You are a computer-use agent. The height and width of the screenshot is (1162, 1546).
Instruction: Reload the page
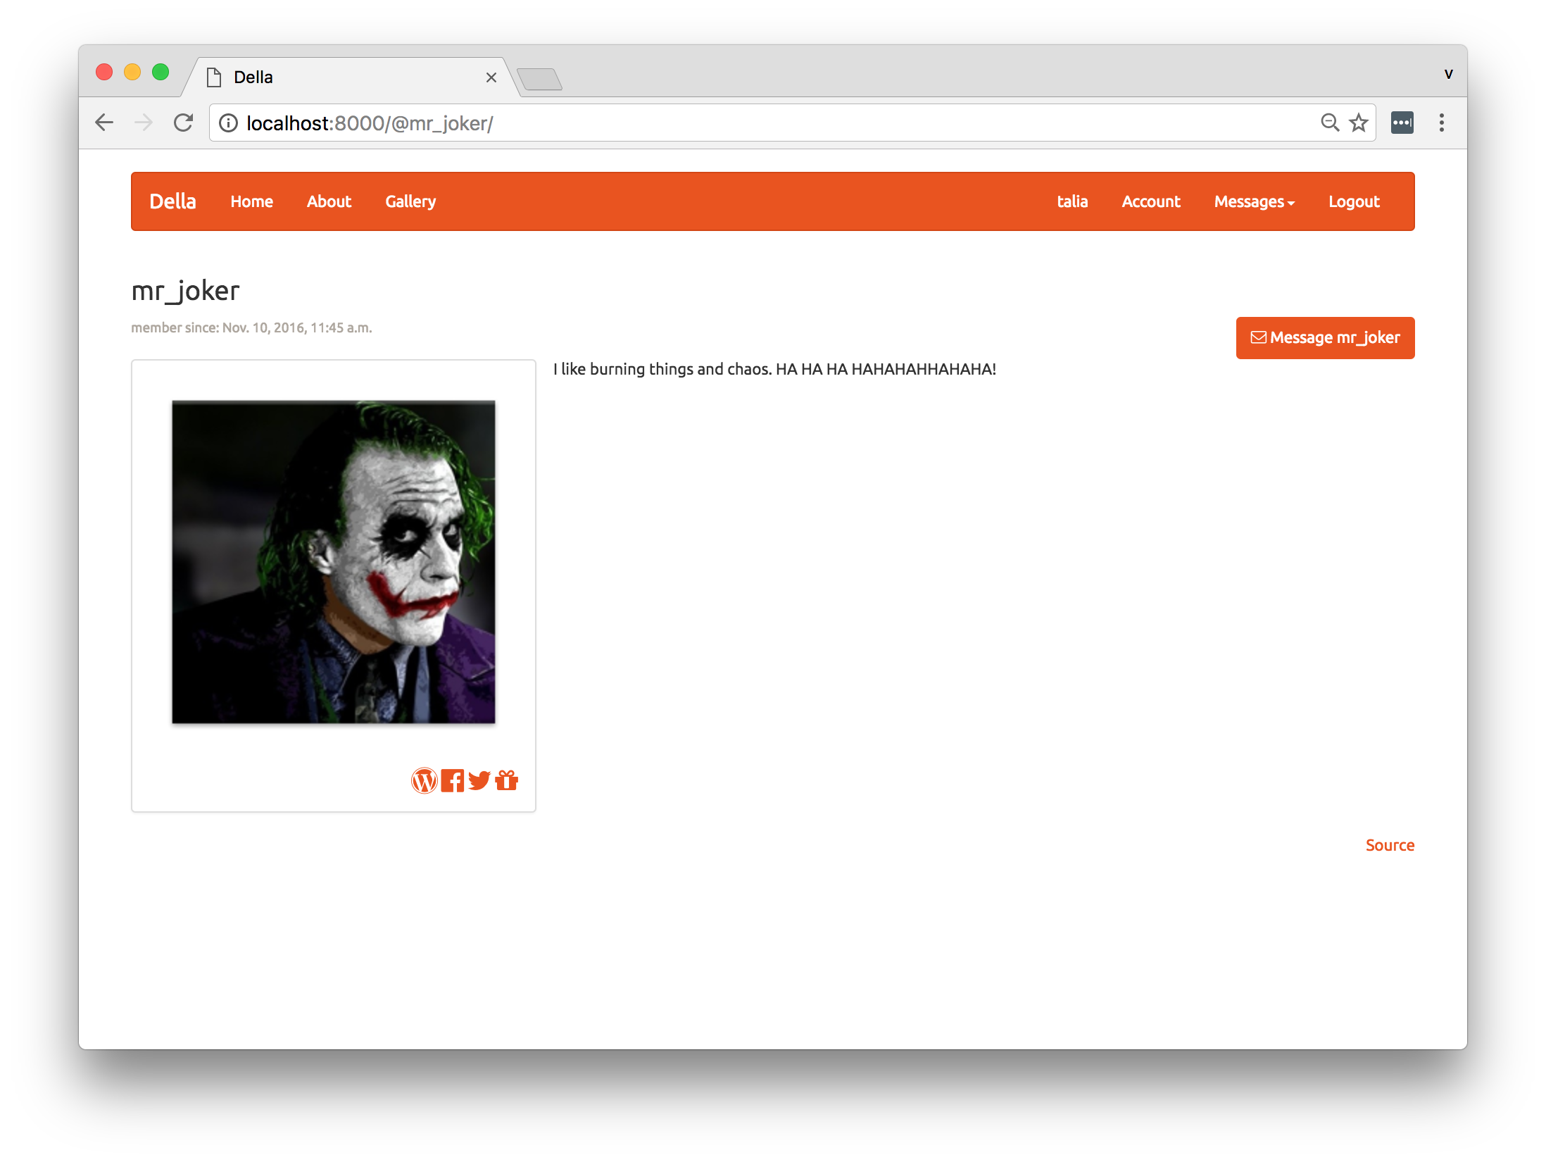coord(183,123)
